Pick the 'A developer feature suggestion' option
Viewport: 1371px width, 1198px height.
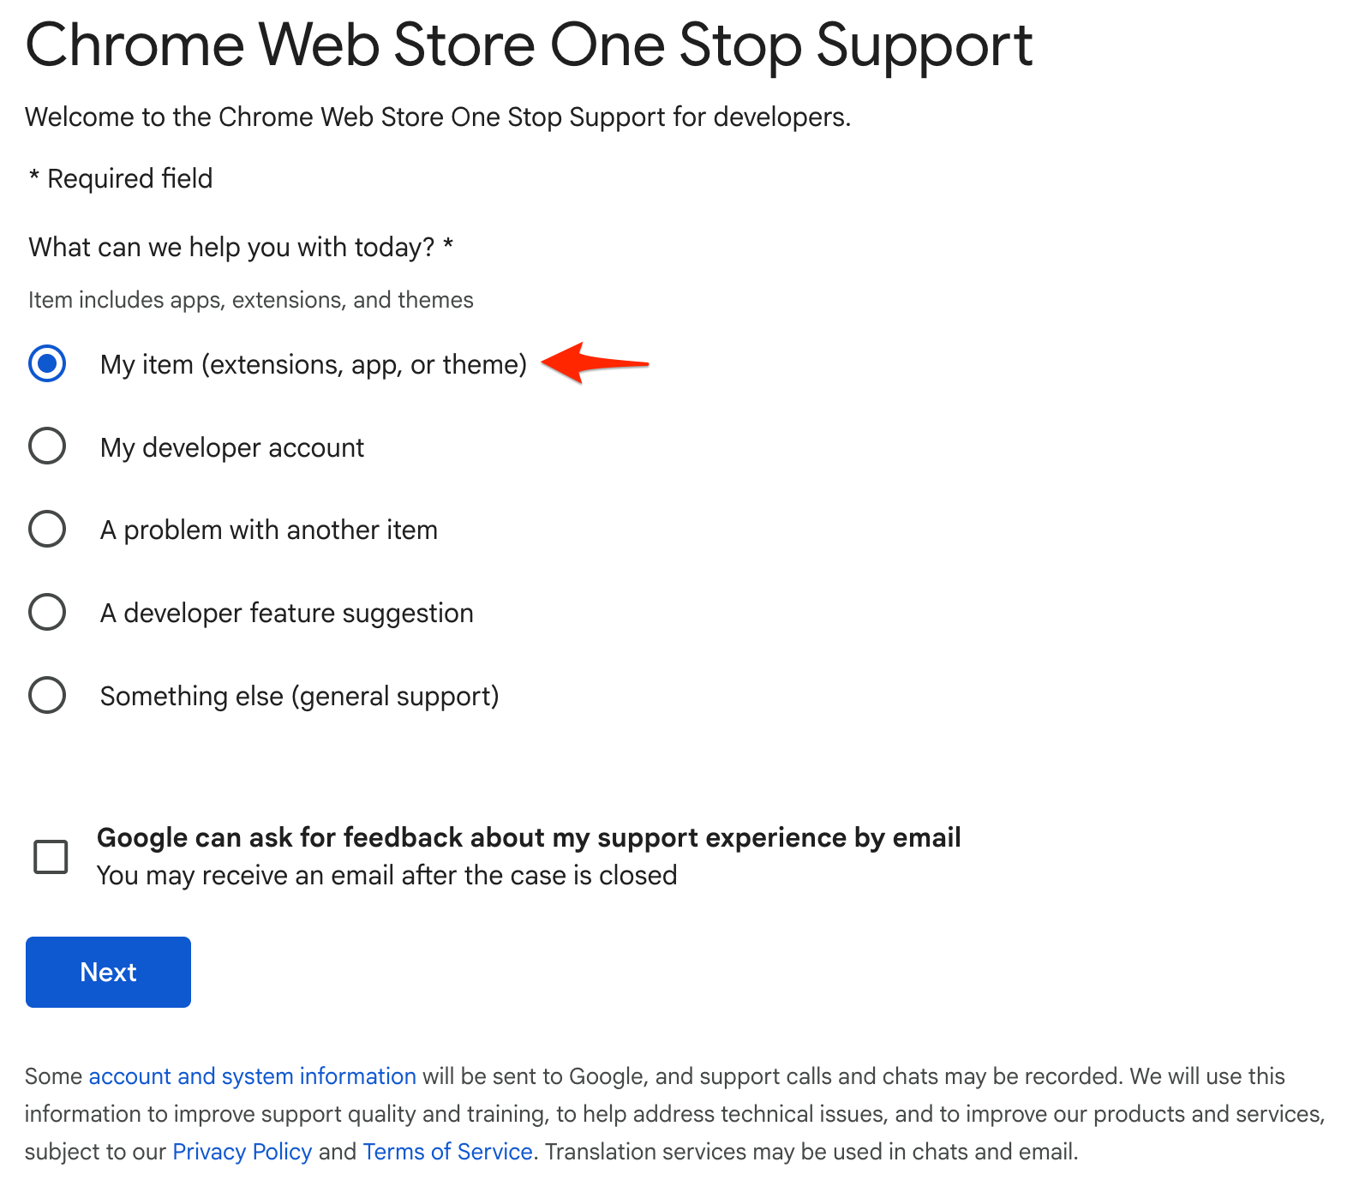point(47,612)
